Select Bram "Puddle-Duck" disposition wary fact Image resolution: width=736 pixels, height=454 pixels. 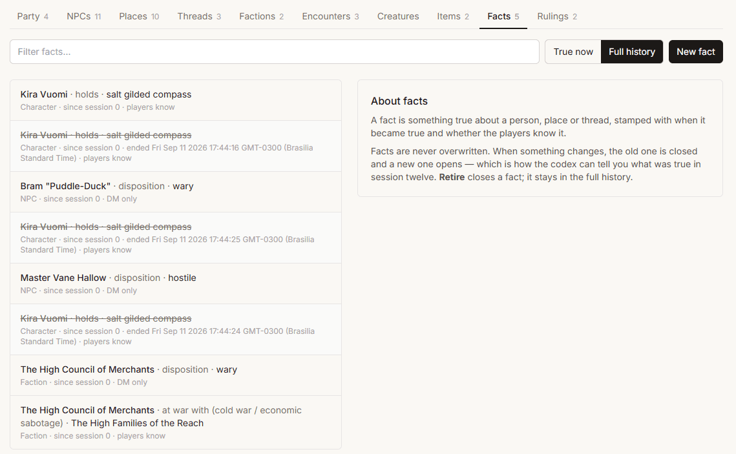(176, 192)
